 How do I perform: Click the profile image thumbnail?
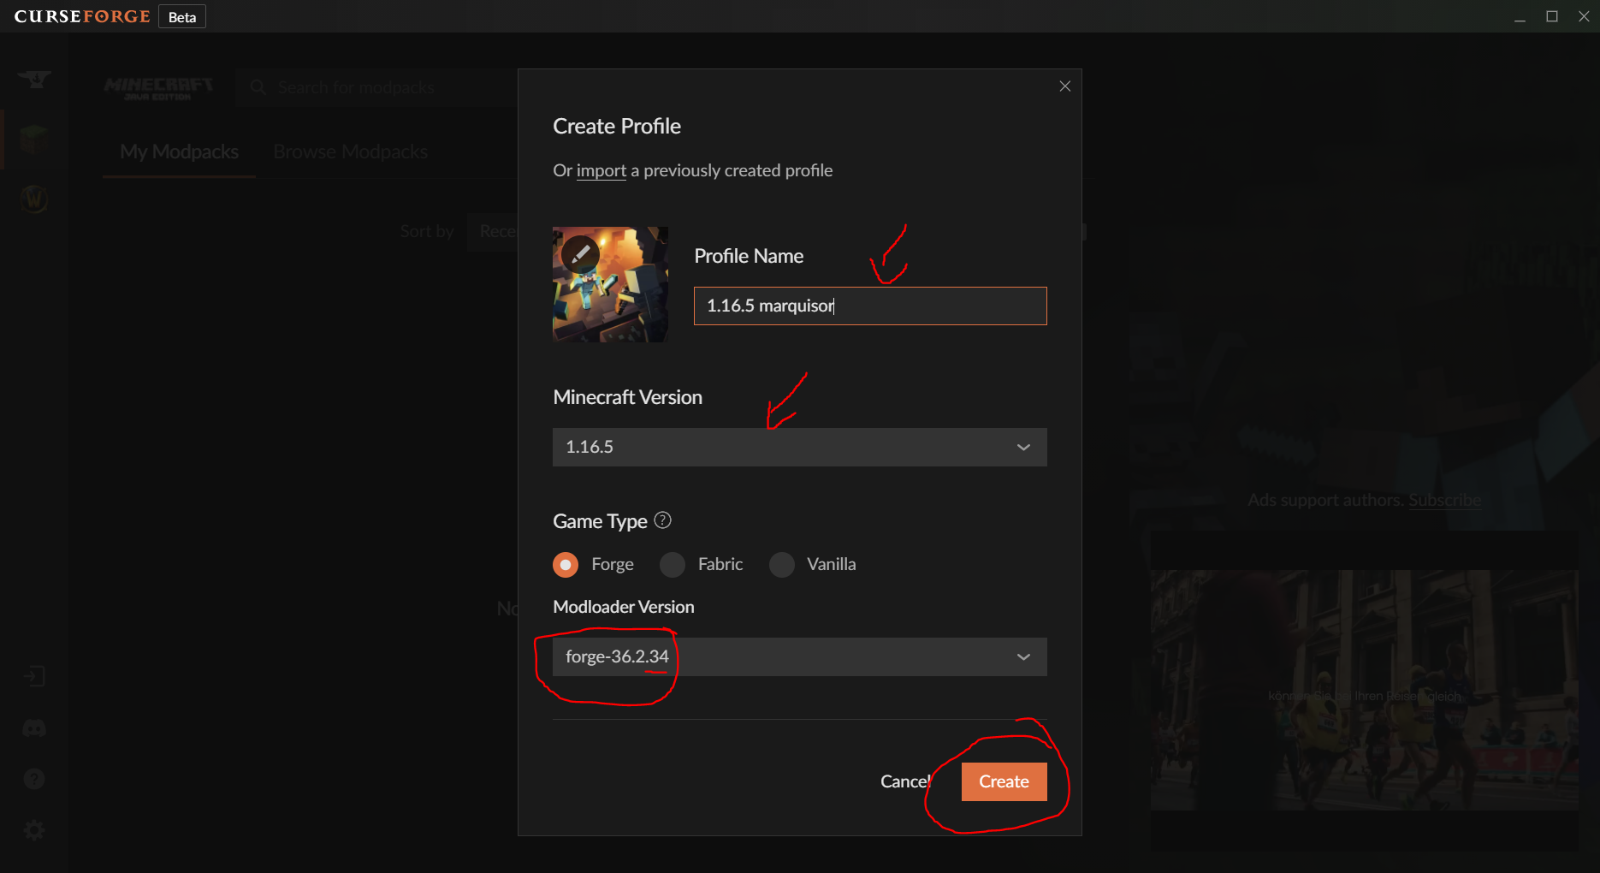click(x=610, y=284)
